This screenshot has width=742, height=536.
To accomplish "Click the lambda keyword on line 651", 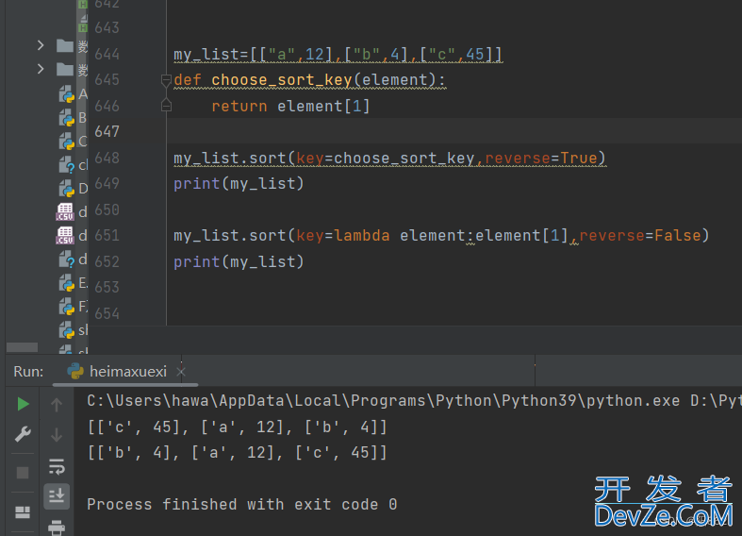I will click(x=362, y=236).
